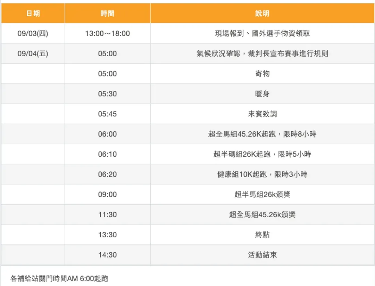
Task: Select the 06:00 start time cell
Action: pyautogui.click(x=107, y=134)
